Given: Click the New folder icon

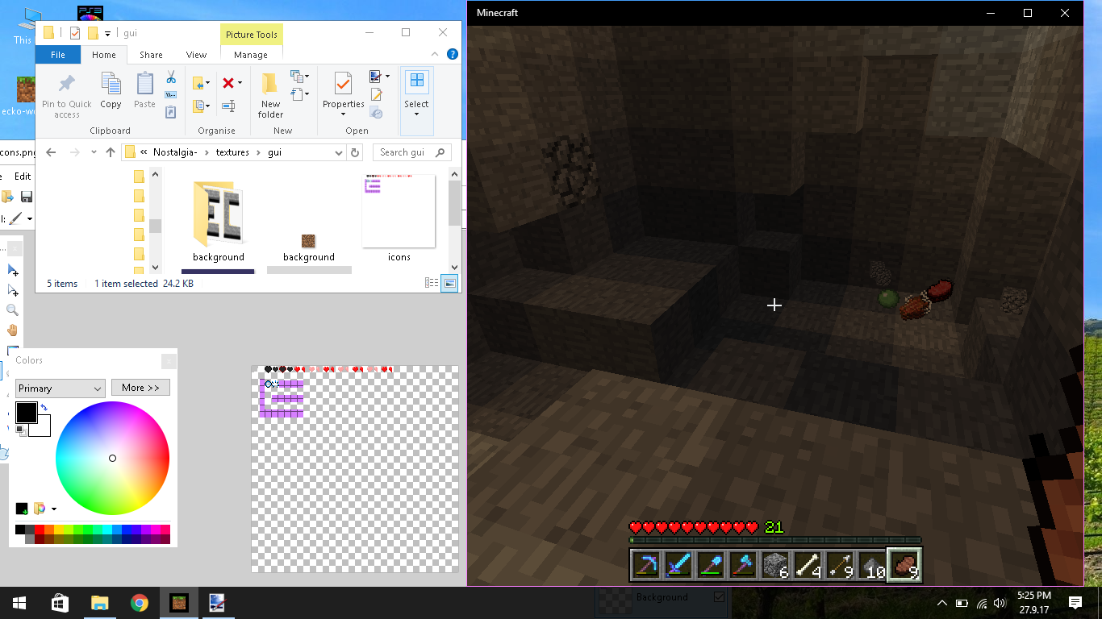Looking at the screenshot, I should pos(270,93).
